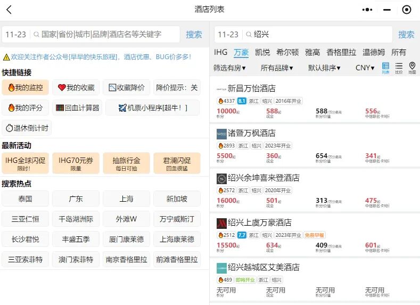Search hot keyword 泰国

coord(26,199)
